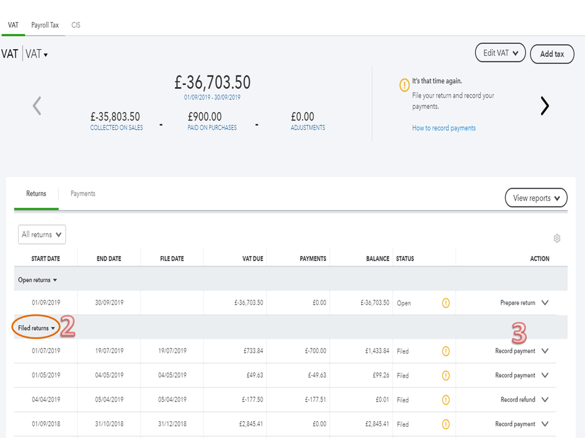This screenshot has height=438, width=585.
Task: Click the £-36,703.50 total heading
Action: pos(213,82)
